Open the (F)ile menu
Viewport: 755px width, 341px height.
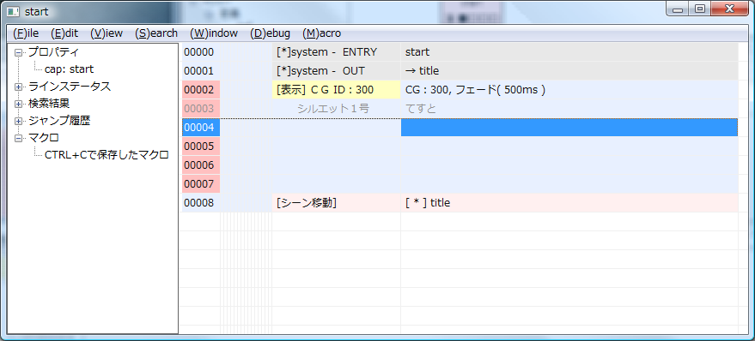pyautogui.click(x=26, y=33)
